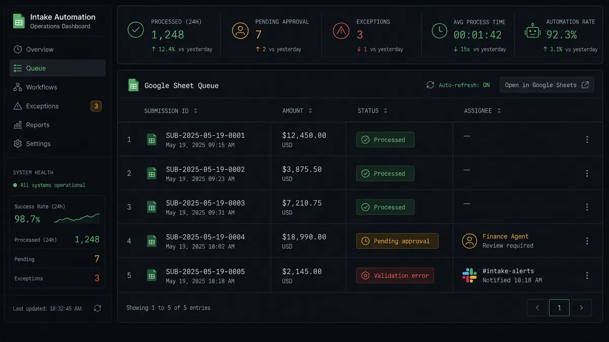Click Processed status badge for row 0002

[x=385, y=173]
